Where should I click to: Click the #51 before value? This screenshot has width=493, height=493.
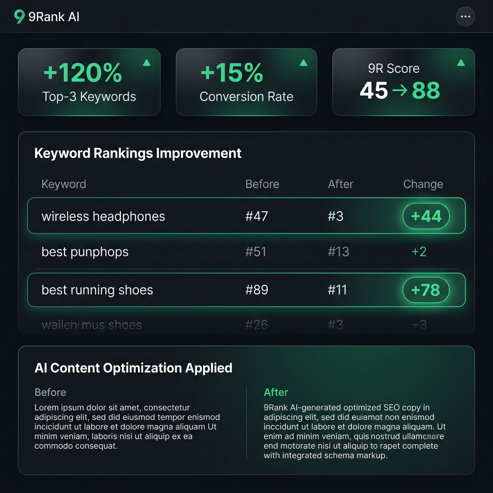click(256, 252)
